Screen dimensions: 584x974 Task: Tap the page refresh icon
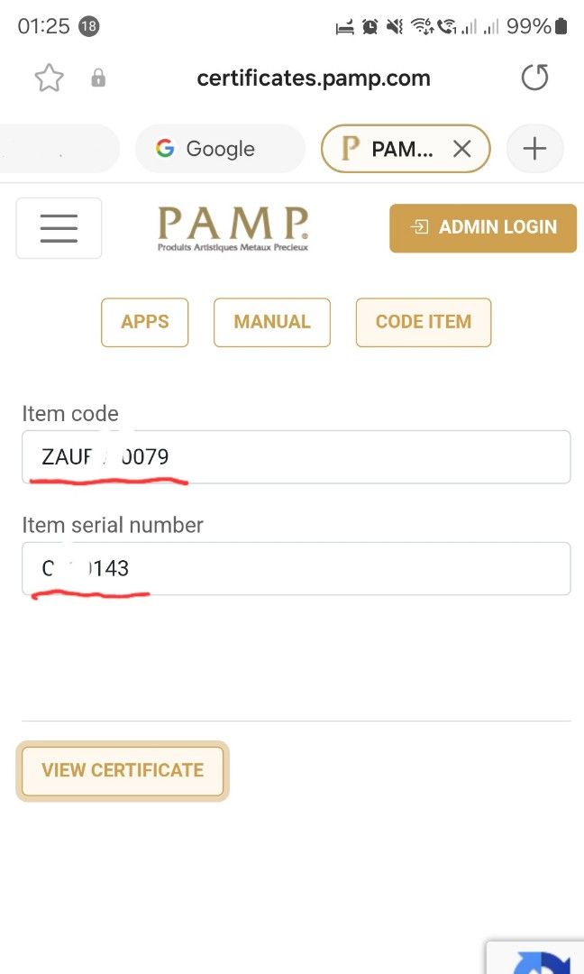click(534, 78)
